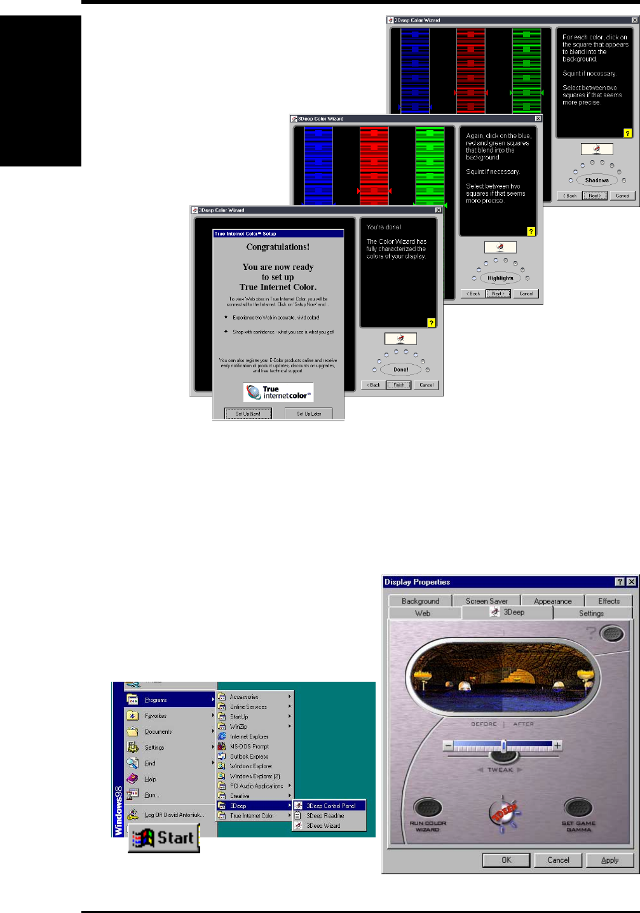This screenshot has width=640, height=913.
Task: Click the Set Game Gamma round button
Action: pos(578,808)
